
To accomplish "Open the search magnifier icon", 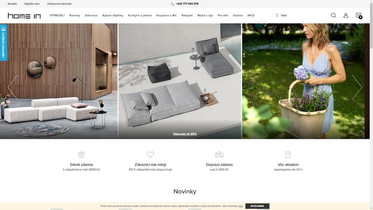I will pyautogui.click(x=333, y=15).
